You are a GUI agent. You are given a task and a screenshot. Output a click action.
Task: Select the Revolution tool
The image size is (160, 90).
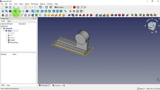(49, 15)
